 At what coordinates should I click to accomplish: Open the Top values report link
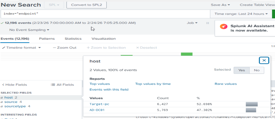tap(100, 84)
